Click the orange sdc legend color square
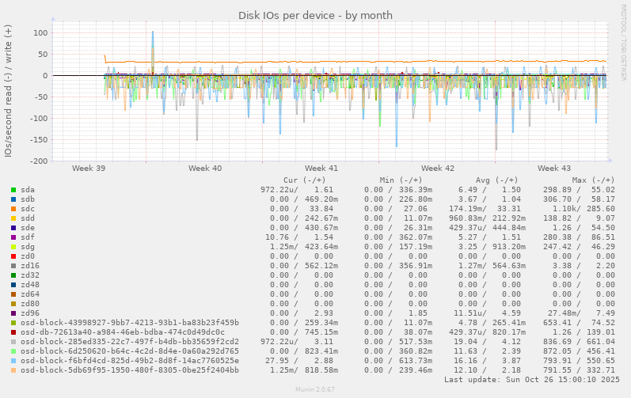Screen dimensions: 631x398 [13, 209]
